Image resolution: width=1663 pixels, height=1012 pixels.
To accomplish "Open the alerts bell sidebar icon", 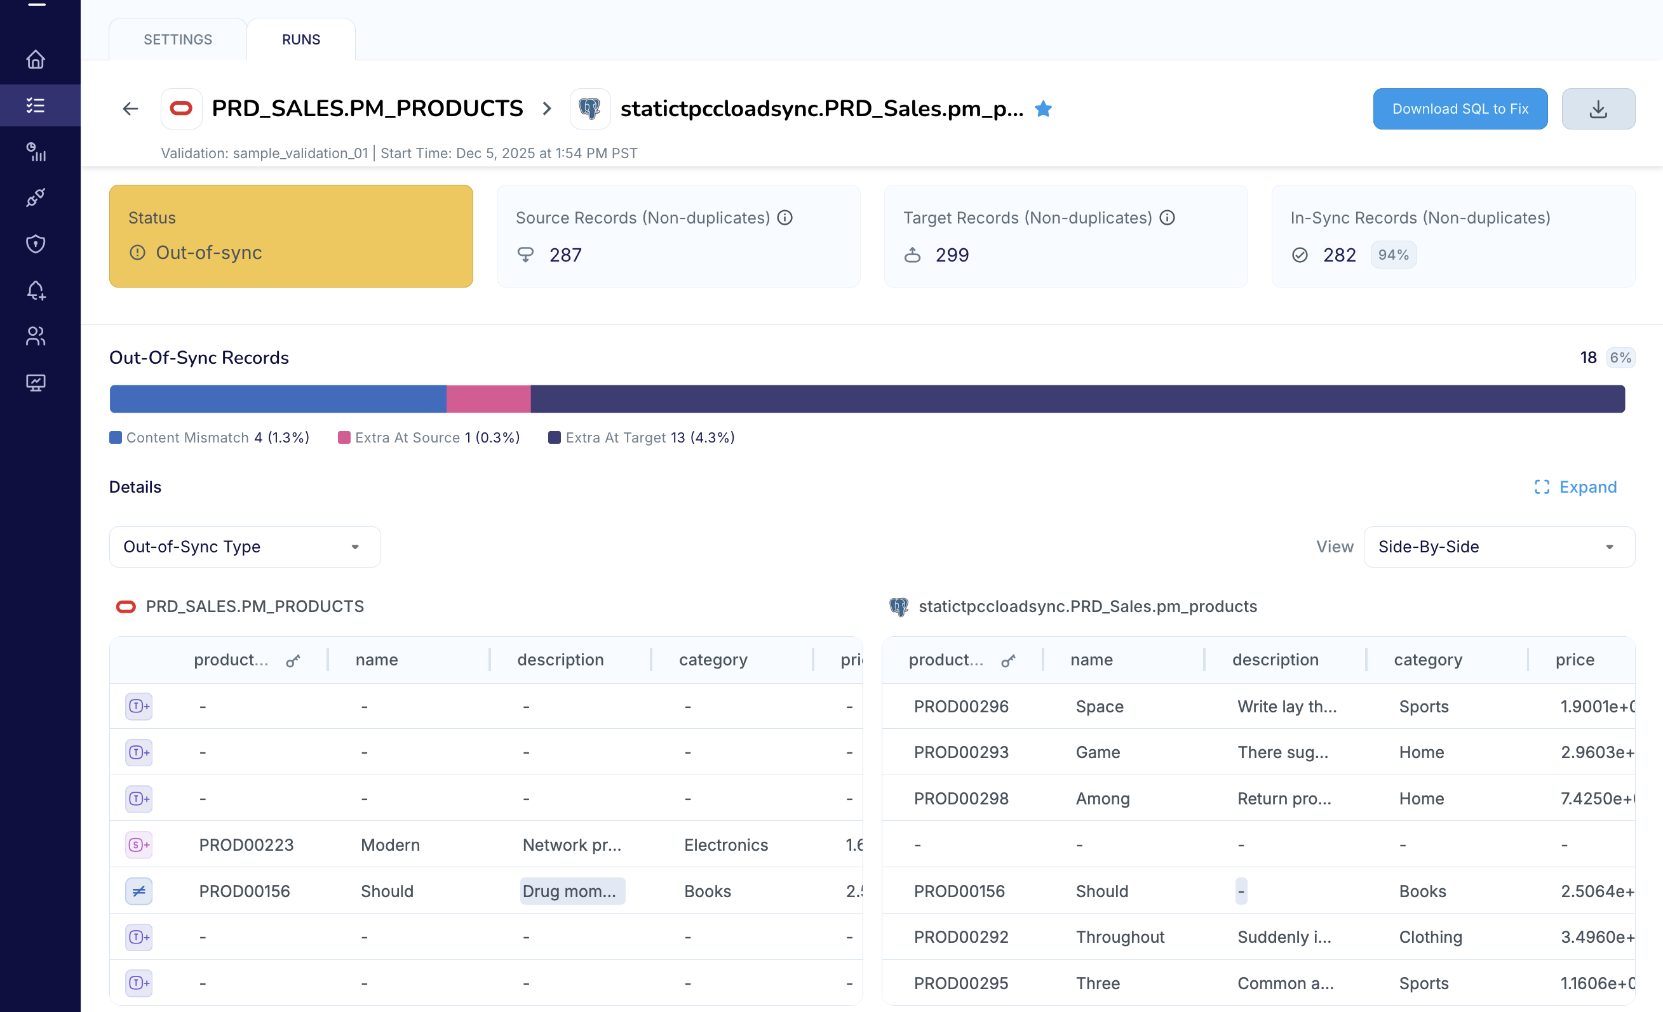I will click(x=36, y=290).
